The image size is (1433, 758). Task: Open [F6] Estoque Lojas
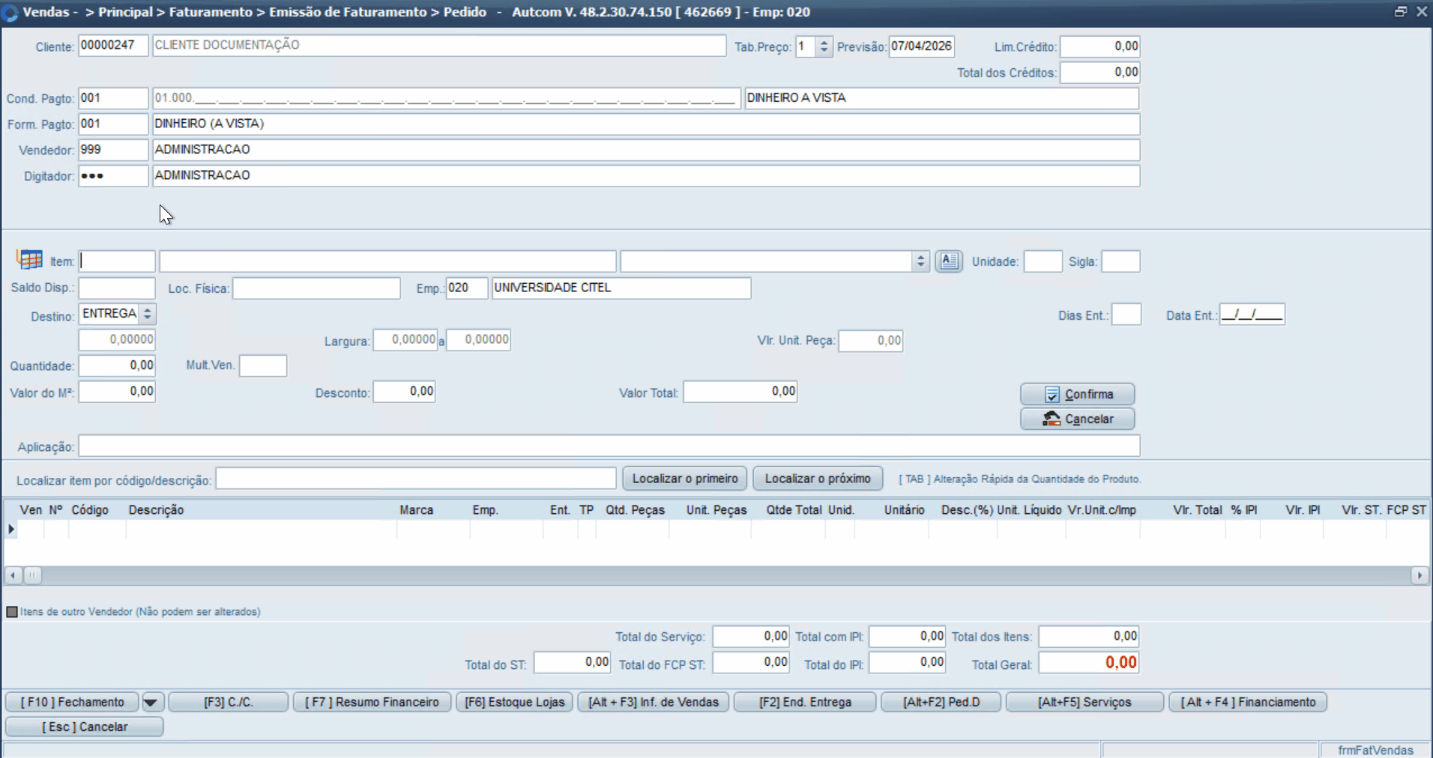[x=514, y=703]
